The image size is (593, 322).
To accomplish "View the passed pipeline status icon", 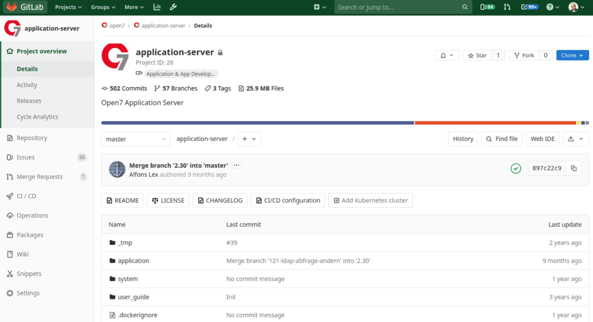I will coord(515,168).
